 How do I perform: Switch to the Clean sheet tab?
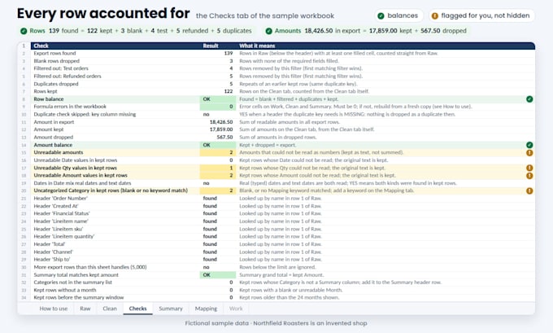click(x=110, y=309)
